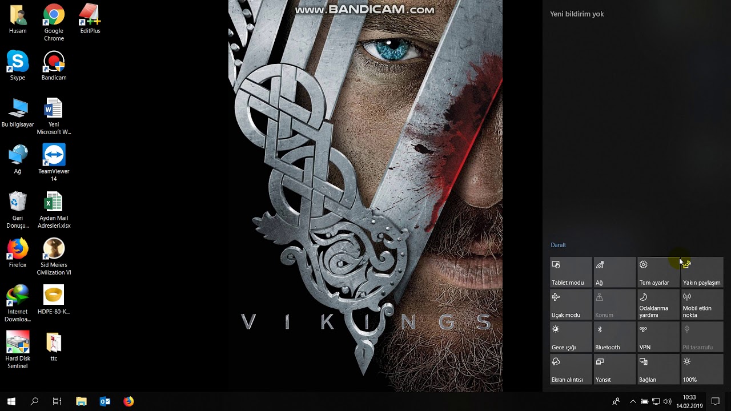Toggle Gece ışığı night light
731x411 pixels.
571,337
